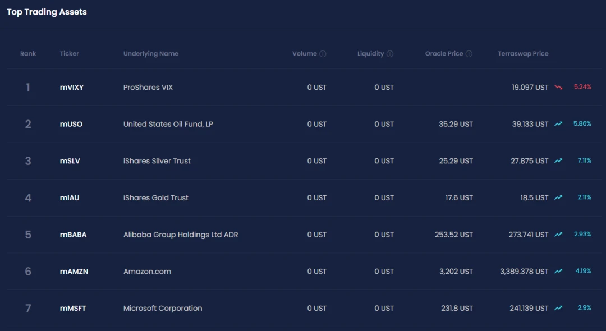The height and width of the screenshot is (331, 606).
Task: Select the mBABA ticker
Action: click(74, 235)
